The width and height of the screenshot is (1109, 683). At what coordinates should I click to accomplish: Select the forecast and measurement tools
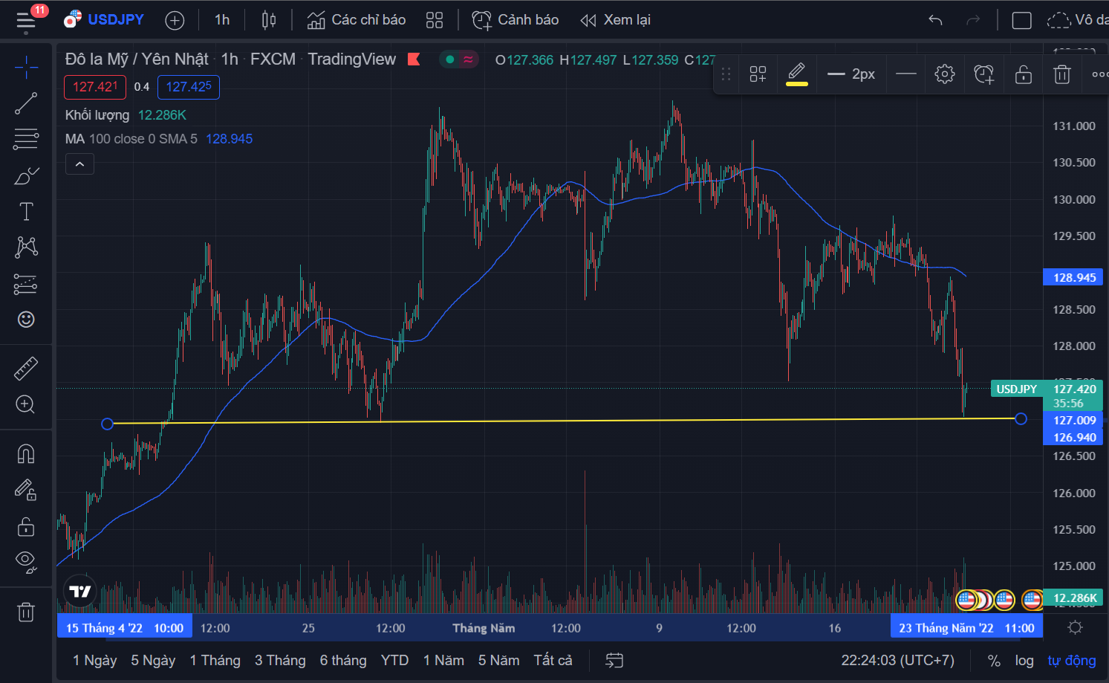click(x=26, y=284)
